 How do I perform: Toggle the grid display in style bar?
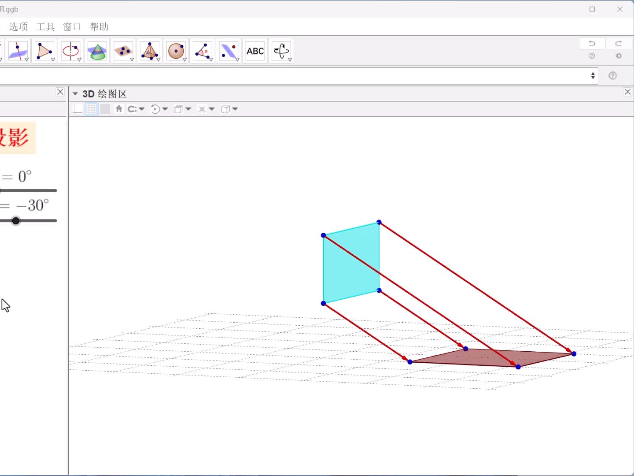[91, 109]
